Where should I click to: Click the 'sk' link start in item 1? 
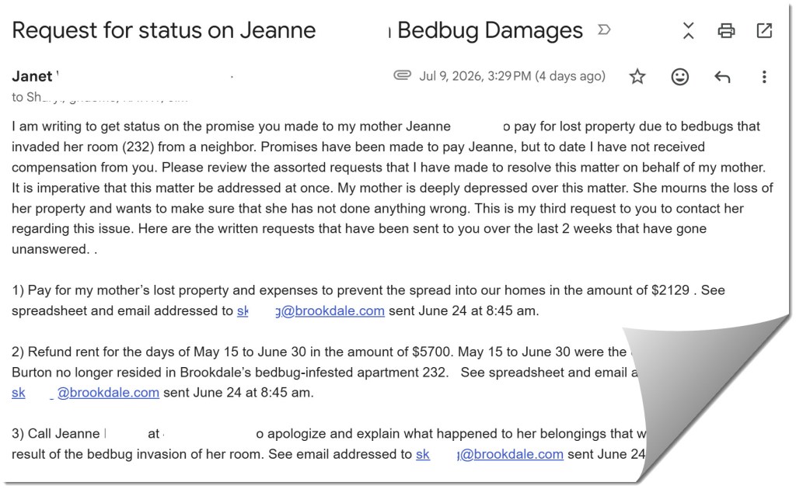pos(243,310)
